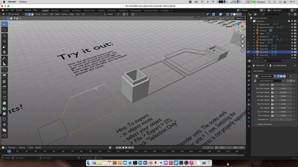The image size is (298, 167).
Task: Click the viewport pan hand gizmo
Action: 243,41
